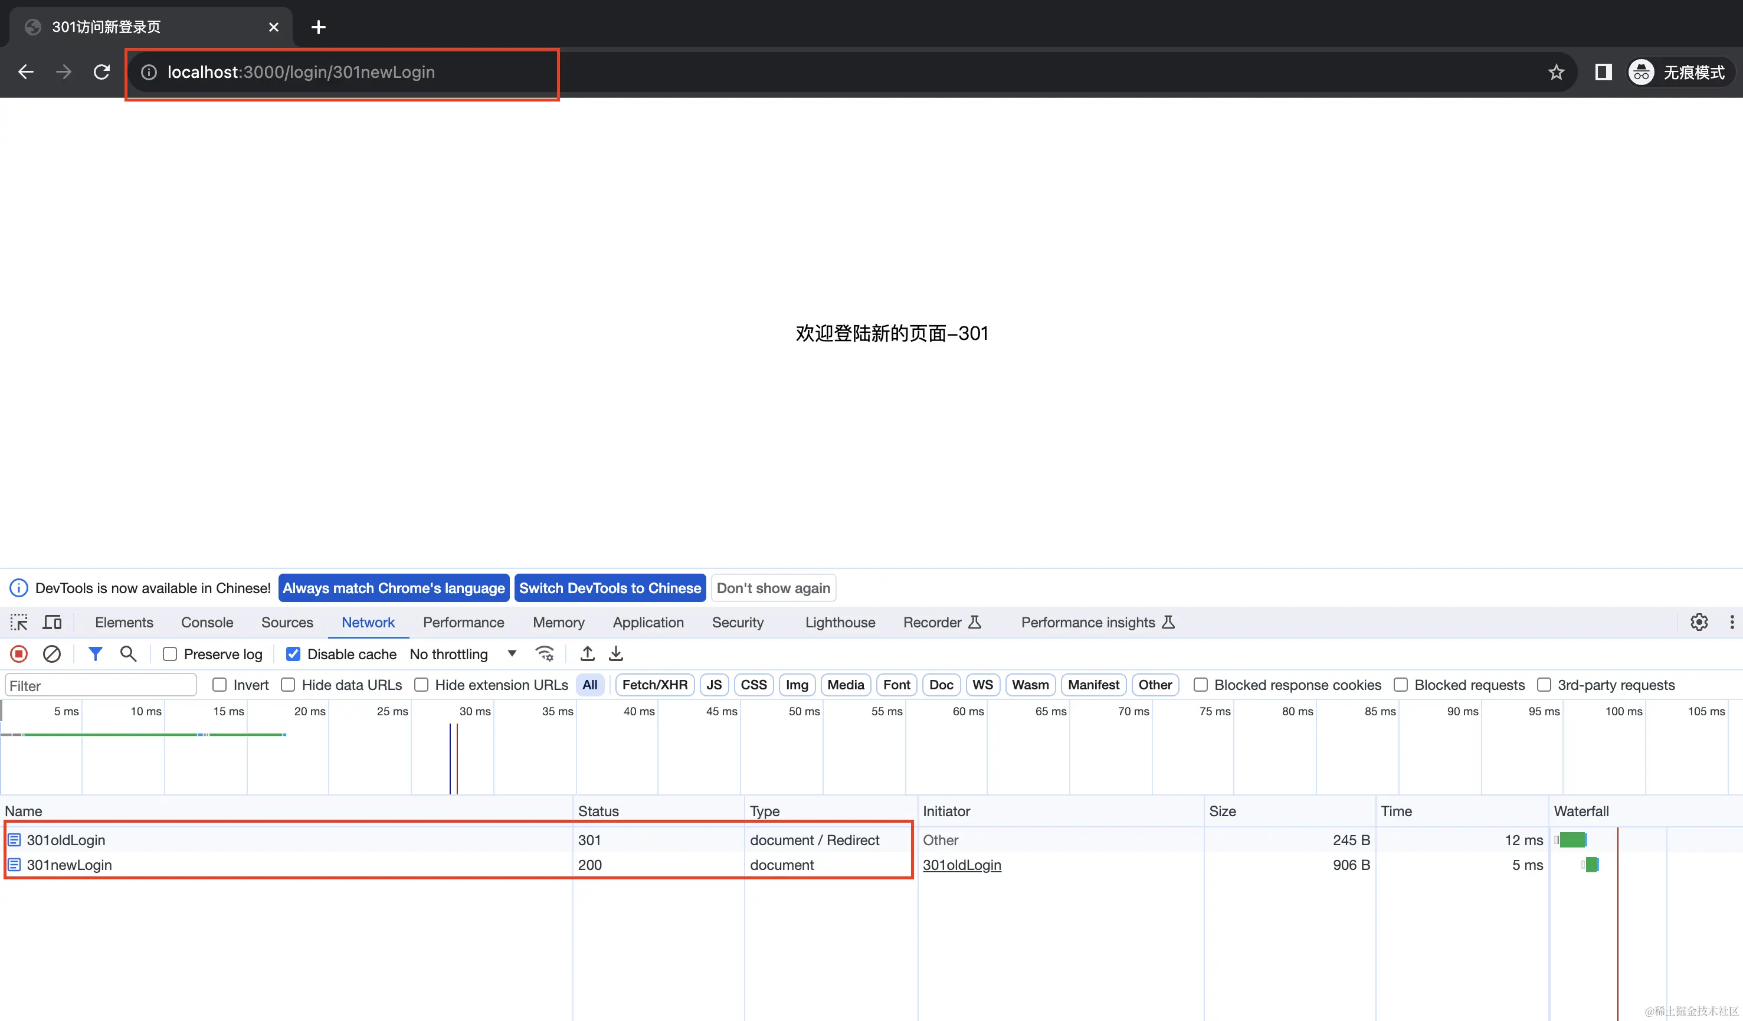Click Switch DevTools to Chinese button

pos(610,588)
